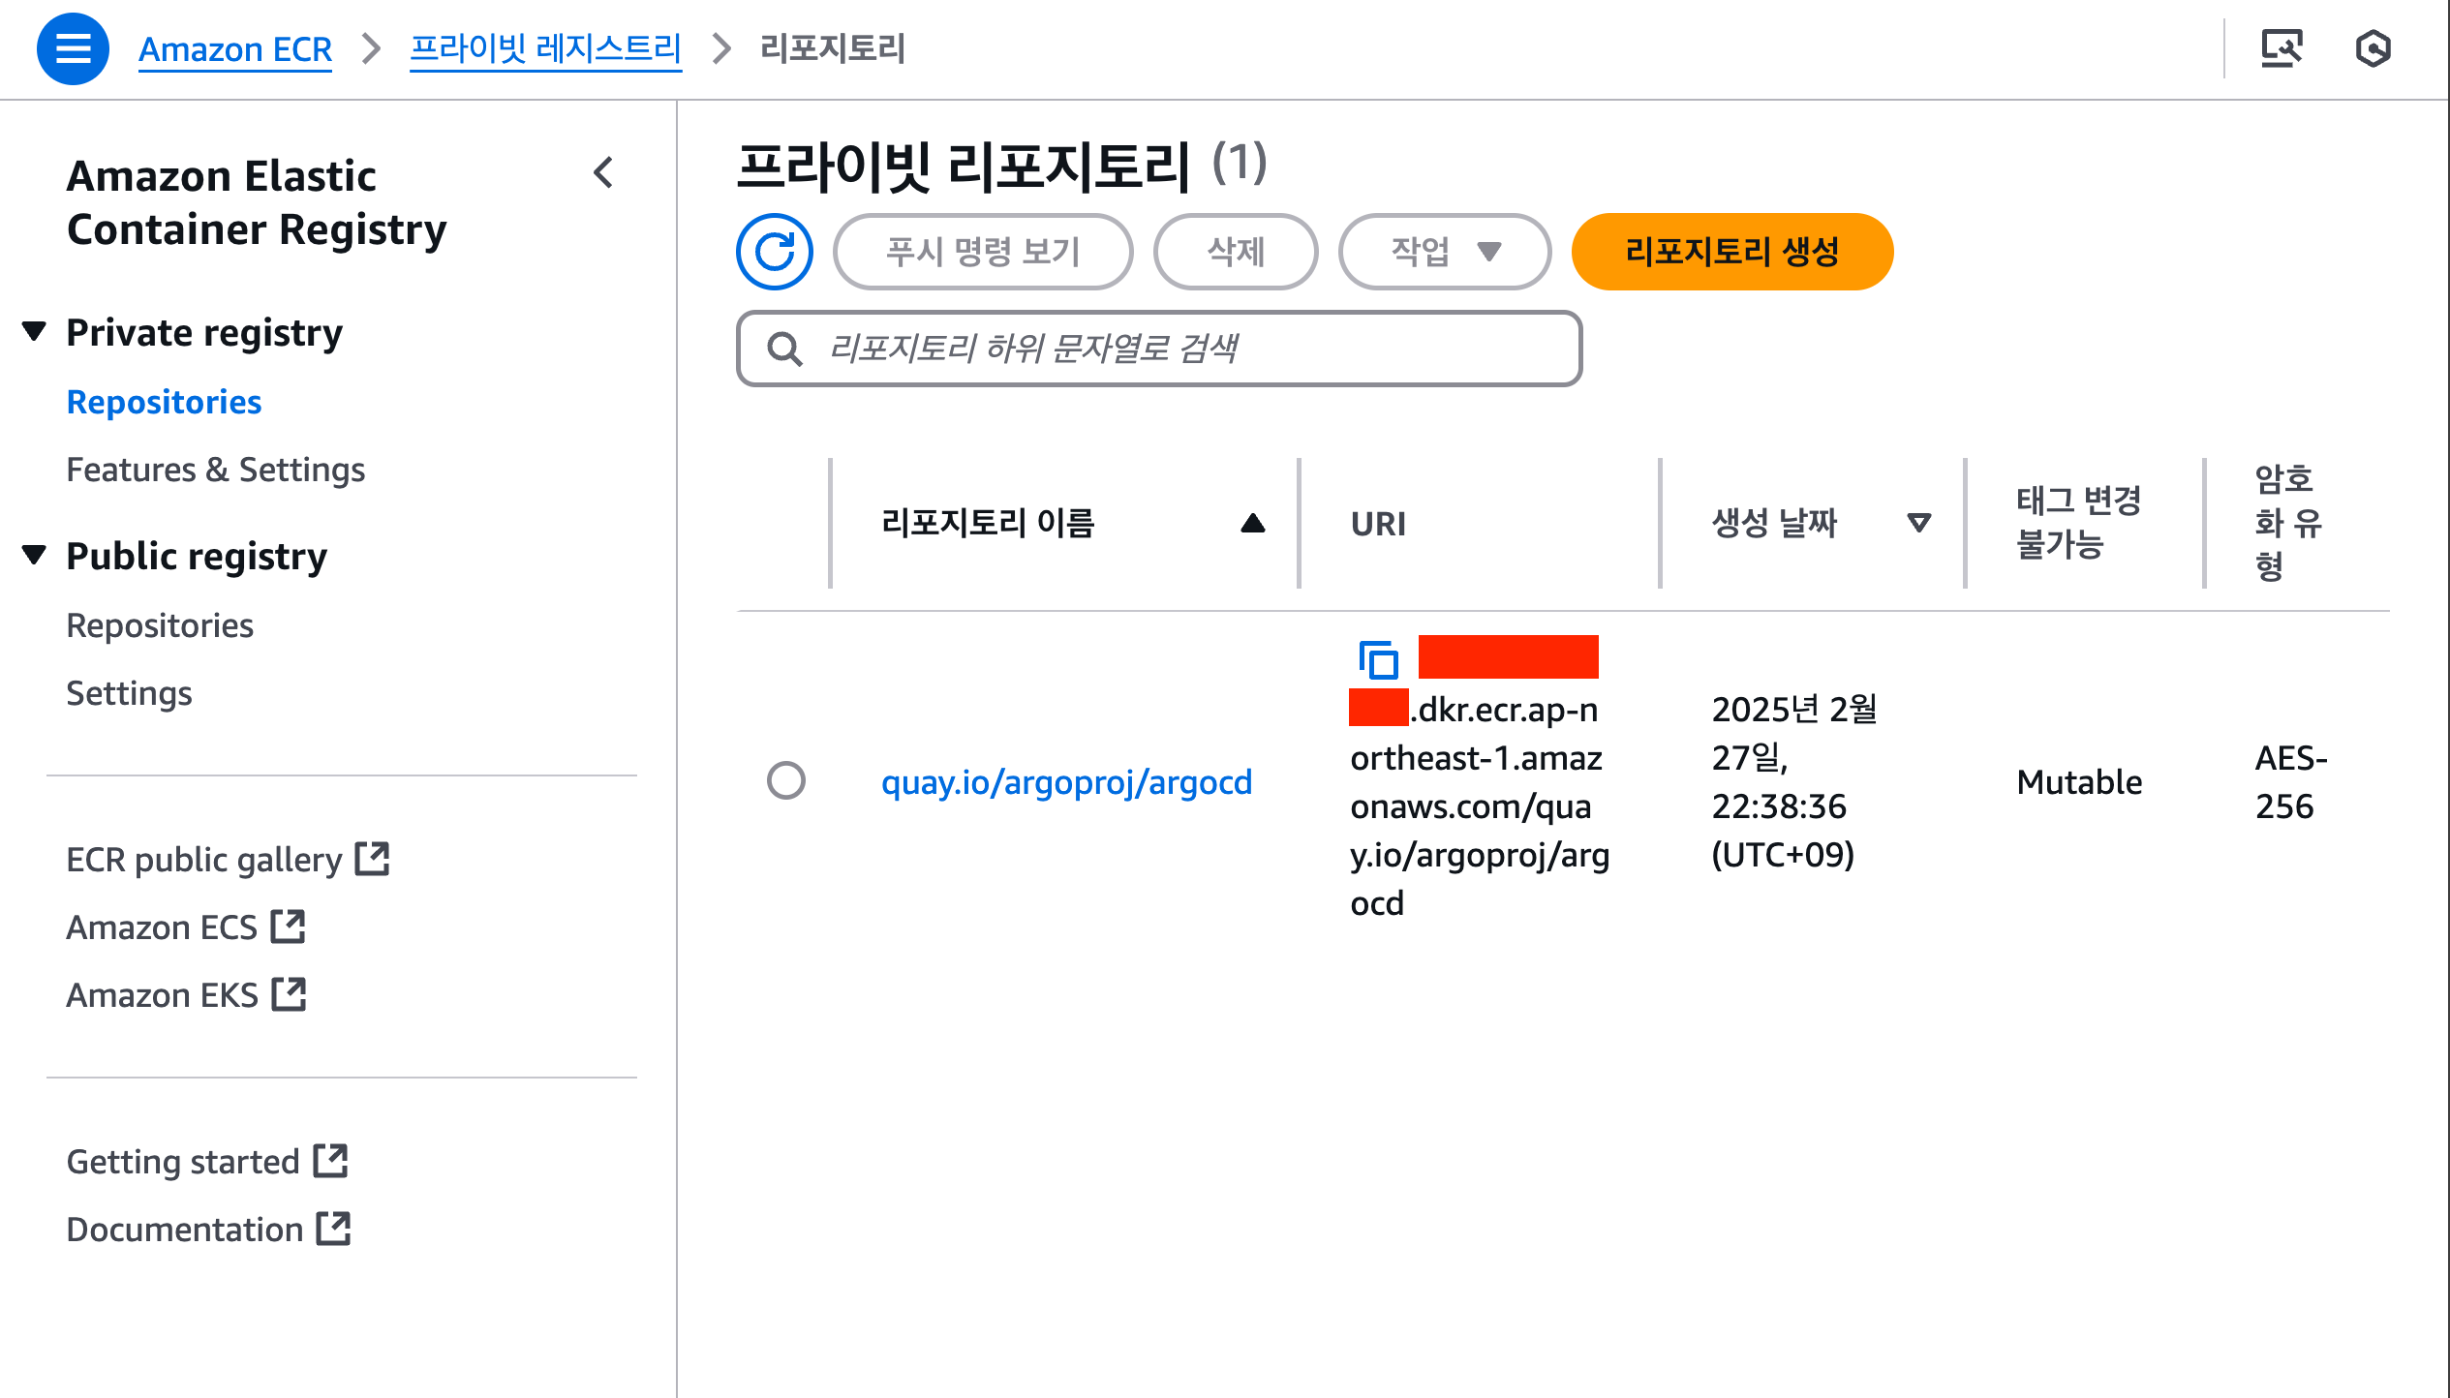Open the CloudShell icon in header

(x=2282, y=48)
